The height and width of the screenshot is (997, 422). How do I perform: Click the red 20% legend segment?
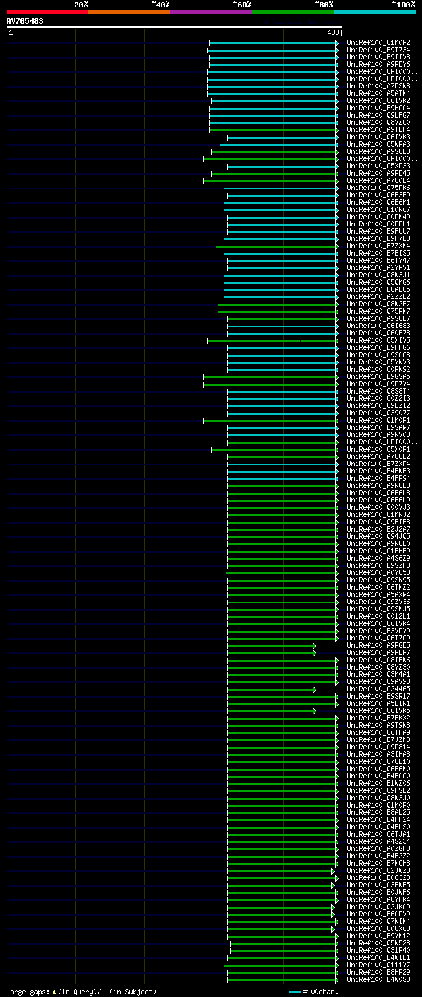pos(47,12)
